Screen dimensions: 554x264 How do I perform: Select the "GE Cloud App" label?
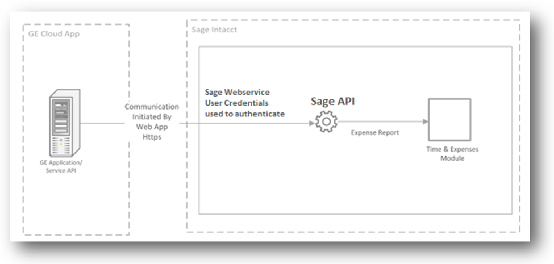coord(54,34)
